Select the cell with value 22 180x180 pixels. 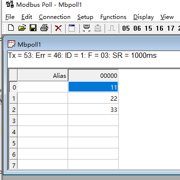coord(93,98)
